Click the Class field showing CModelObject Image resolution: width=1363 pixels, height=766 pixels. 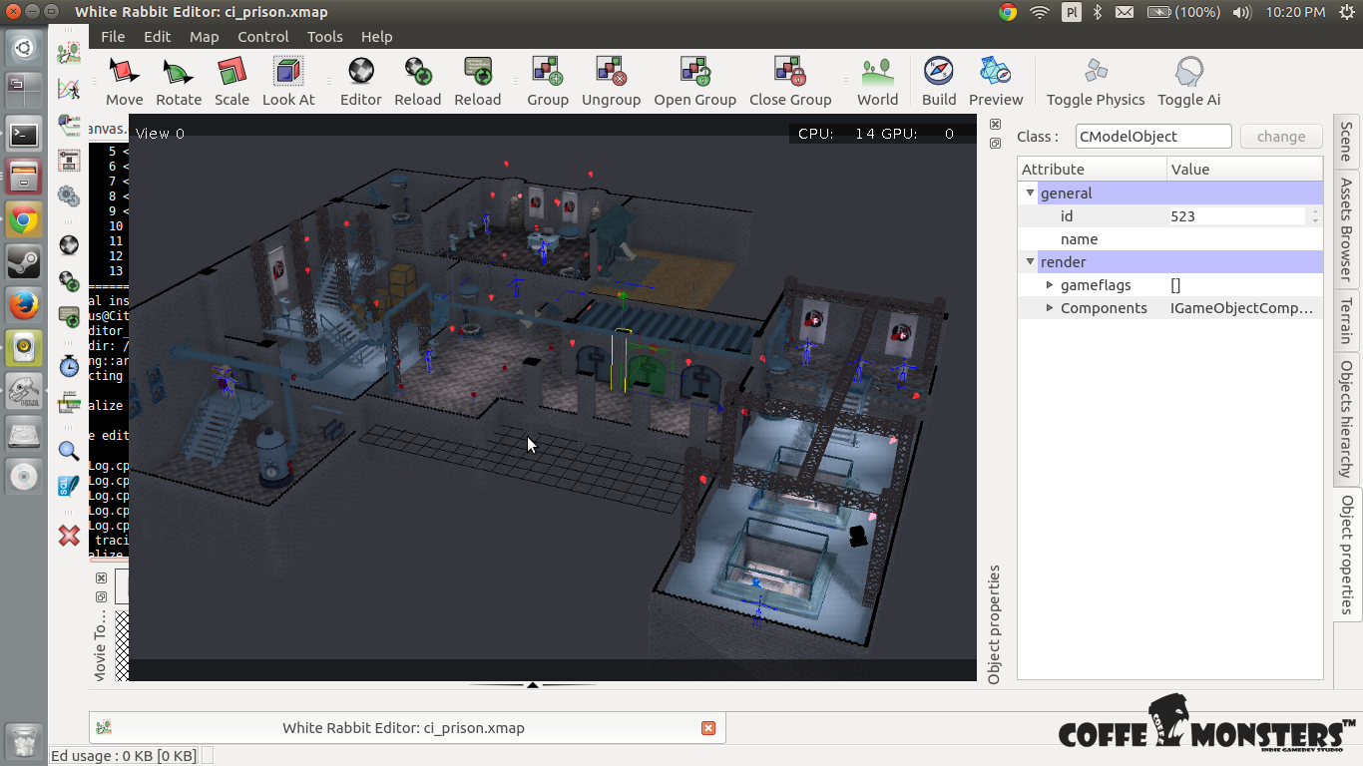pos(1153,137)
